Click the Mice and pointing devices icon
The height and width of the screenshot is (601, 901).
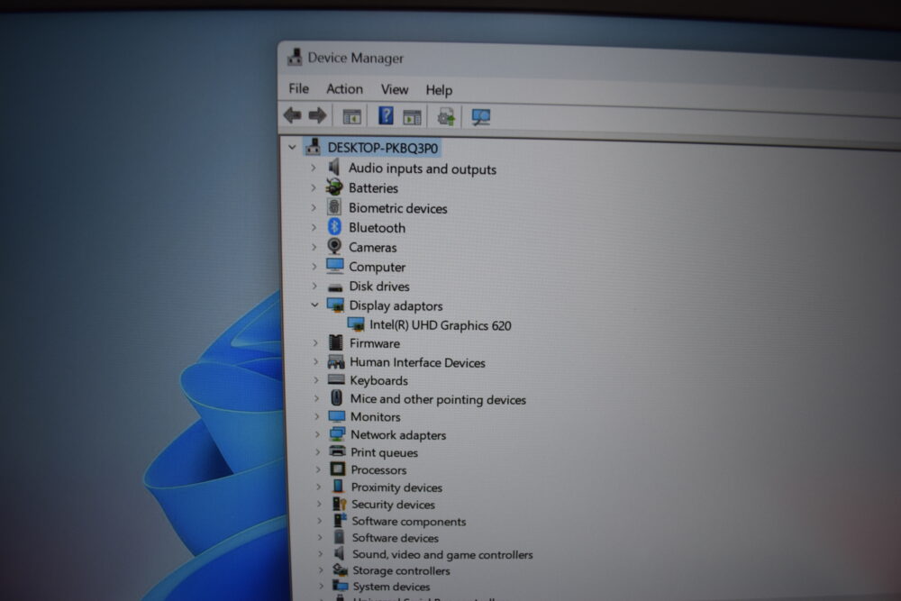pyautogui.click(x=337, y=398)
